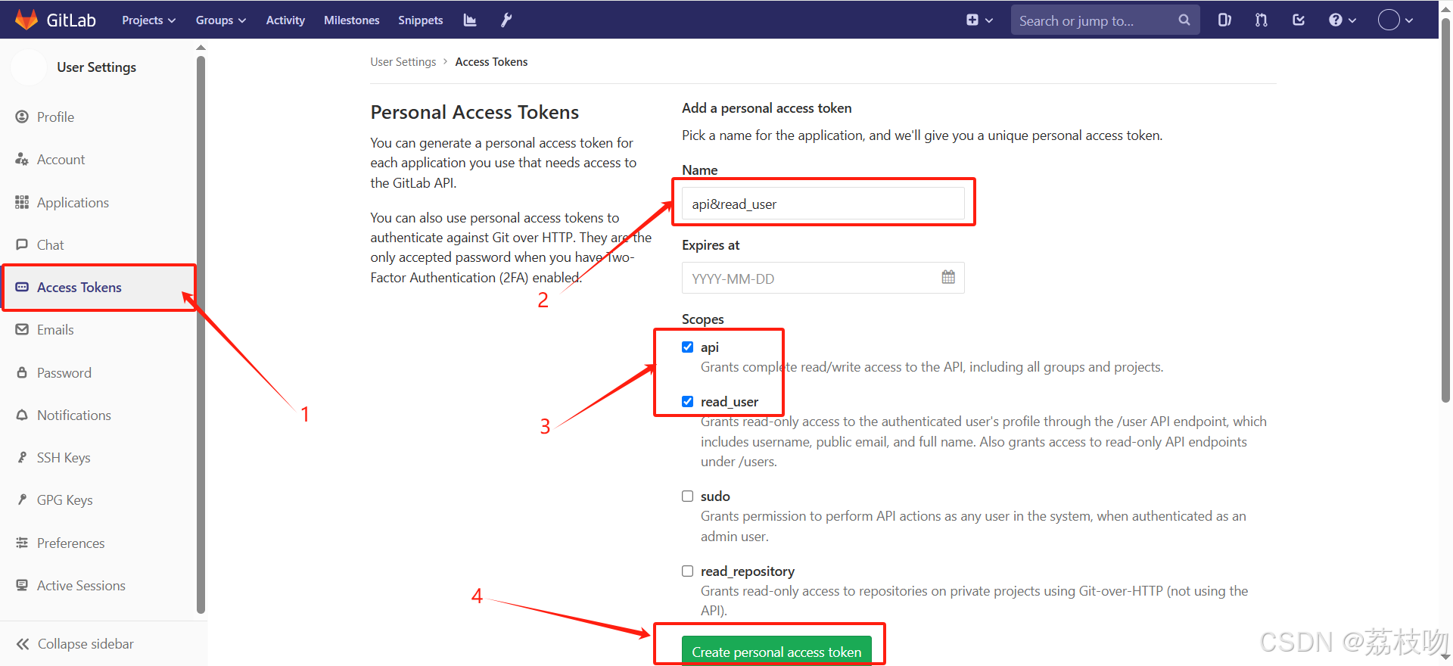Viewport: 1453px width, 666px height.
Task: Click the Access Tokens breadcrumb link
Action: (491, 62)
